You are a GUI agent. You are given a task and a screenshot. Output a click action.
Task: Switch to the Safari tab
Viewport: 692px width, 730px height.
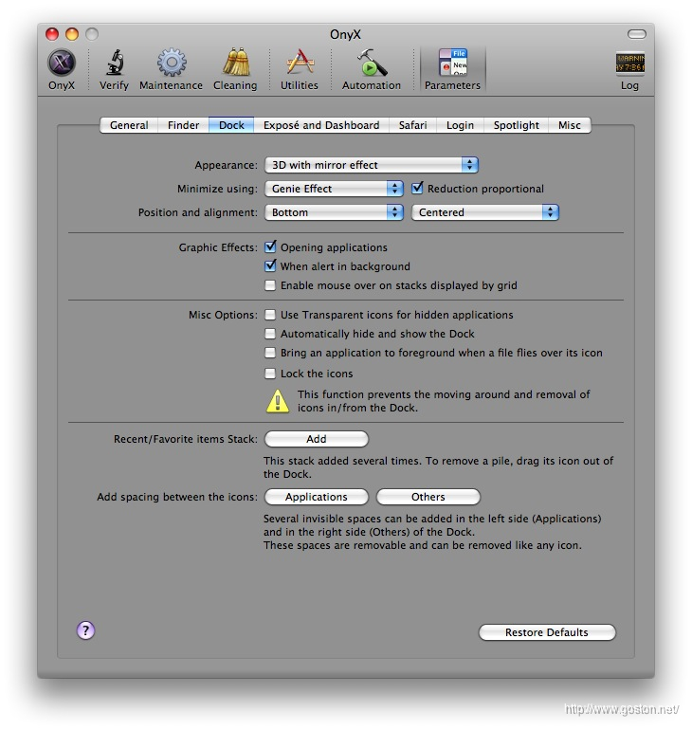pyautogui.click(x=412, y=125)
